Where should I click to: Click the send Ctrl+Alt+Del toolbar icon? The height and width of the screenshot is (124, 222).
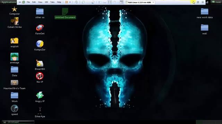76,2
